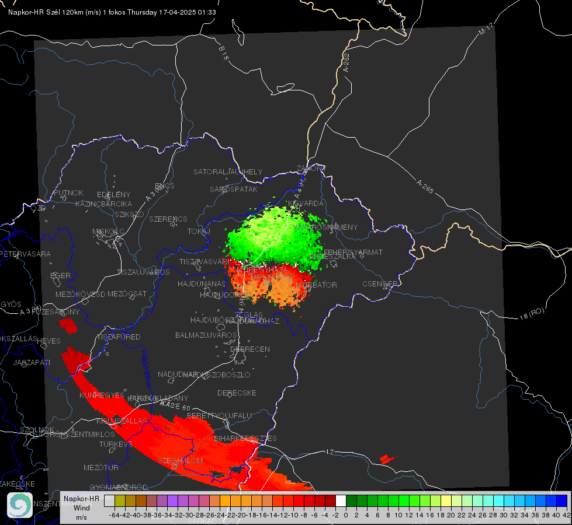The width and height of the screenshot is (572, 525).
Task: Pick the white swatch between -2 and 0
Action: (341, 501)
